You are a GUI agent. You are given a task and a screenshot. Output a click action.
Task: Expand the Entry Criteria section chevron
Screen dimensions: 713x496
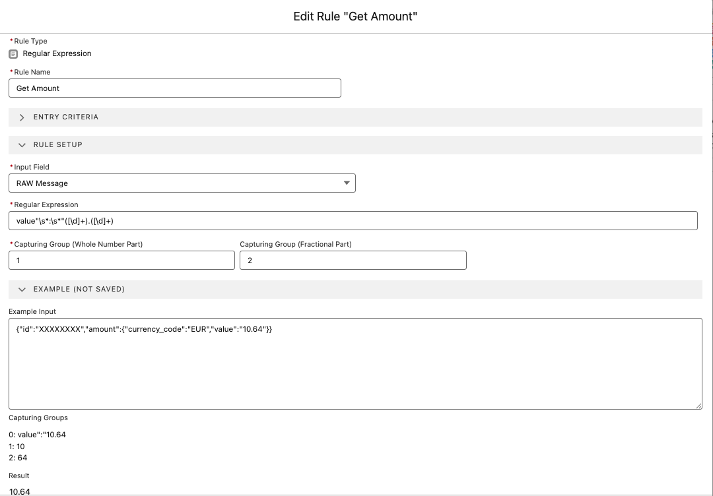pos(22,117)
